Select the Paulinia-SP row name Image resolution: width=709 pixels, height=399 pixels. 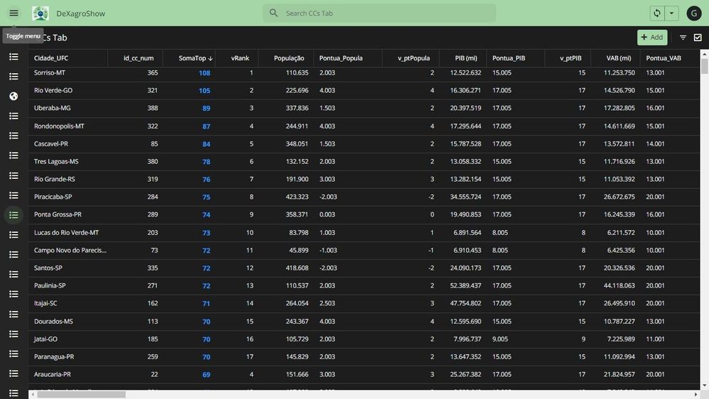[x=50, y=285]
